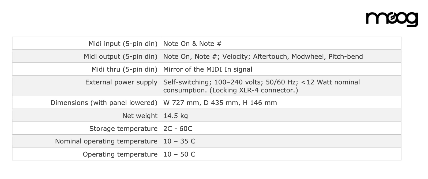
Task: Click the Self-switching 100–240 volts description
Action: (262, 86)
